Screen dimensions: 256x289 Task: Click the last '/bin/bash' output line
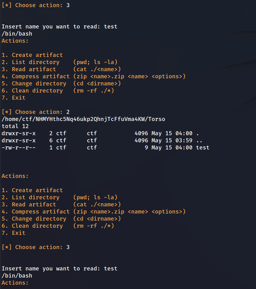click(17, 276)
